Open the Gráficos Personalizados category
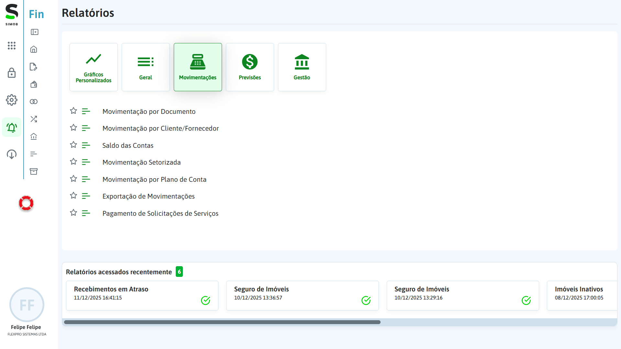 [x=94, y=67]
